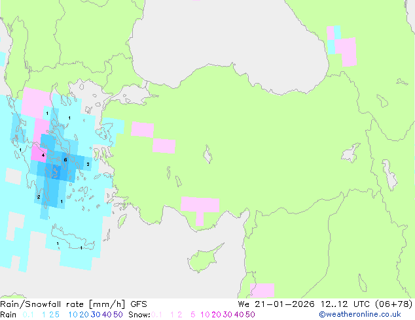
Task: Click the island of Crete on the map
Action: tap(73, 238)
